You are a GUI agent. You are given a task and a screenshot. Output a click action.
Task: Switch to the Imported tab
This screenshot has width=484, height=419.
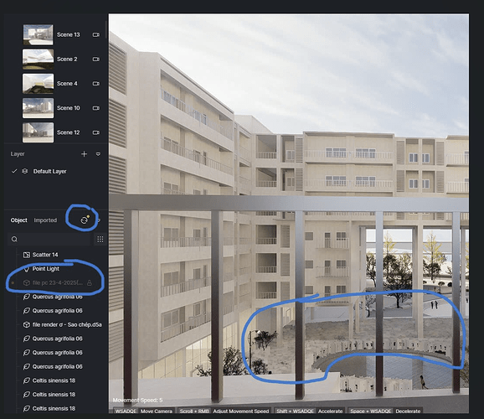[x=45, y=220]
